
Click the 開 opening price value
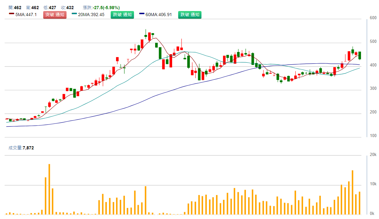coord(18,8)
